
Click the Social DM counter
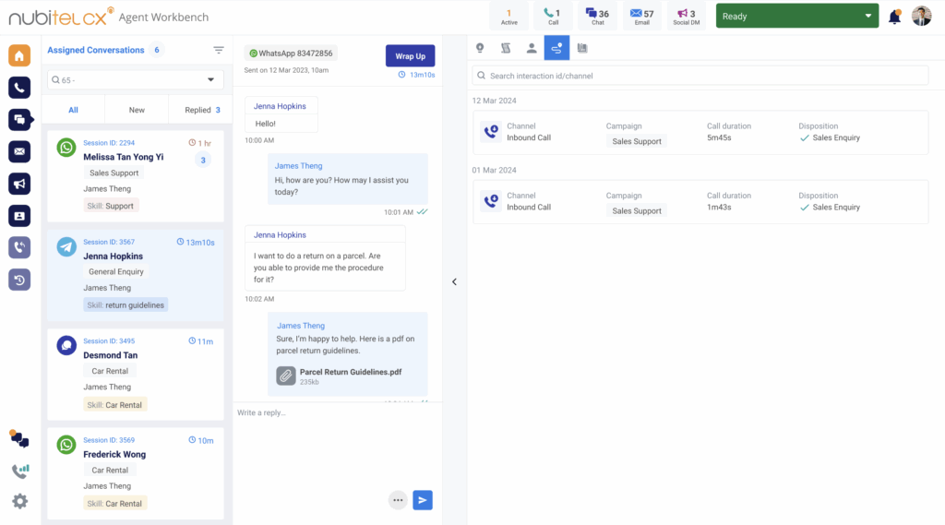687,17
